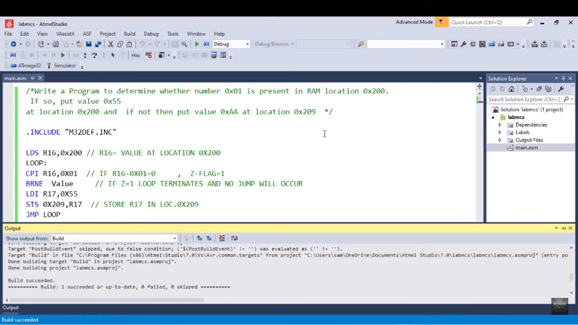
Task: Toggle Hex display mode
Action: [136, 55]
